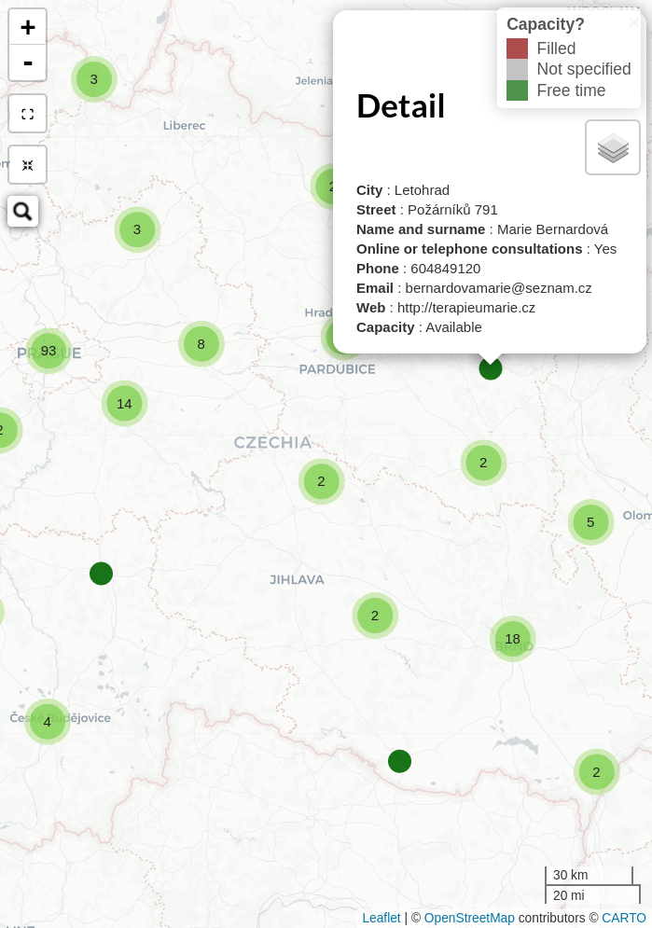Close the Detail popup

[x=633, y=22]
